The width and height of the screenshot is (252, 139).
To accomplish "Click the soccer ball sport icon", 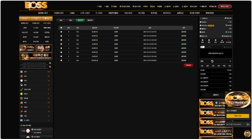I will tap(21, 72).
